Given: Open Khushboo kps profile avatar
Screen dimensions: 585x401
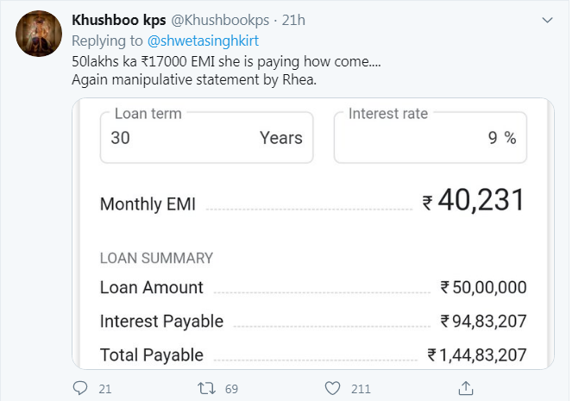Looking at the screenshot, I should pyautogui.click(x=39, y=34).
